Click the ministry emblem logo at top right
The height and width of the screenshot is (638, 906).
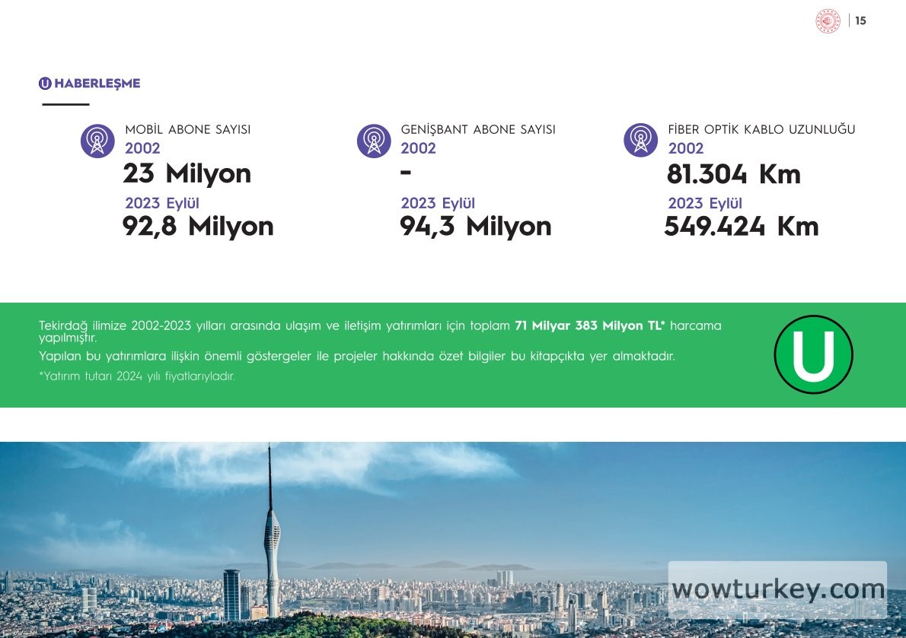click(828, 21)
